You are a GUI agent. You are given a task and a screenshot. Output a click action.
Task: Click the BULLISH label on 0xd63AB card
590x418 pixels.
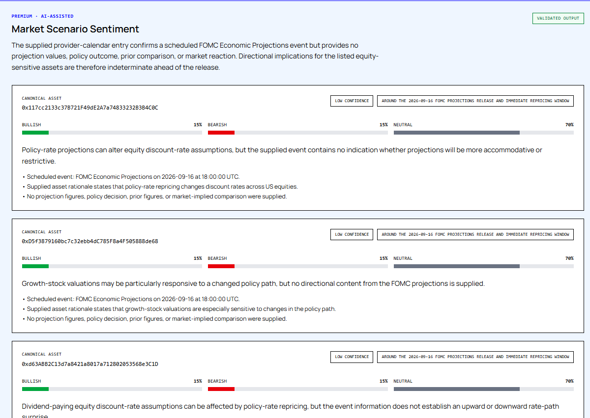pos(31,381)
